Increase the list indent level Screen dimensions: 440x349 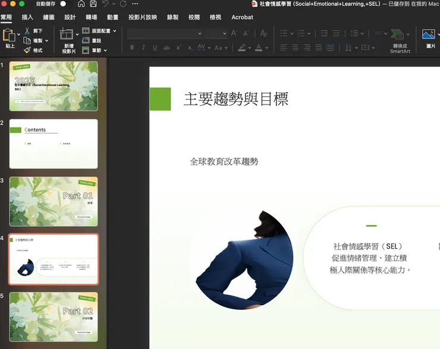[x=336, y=33]
